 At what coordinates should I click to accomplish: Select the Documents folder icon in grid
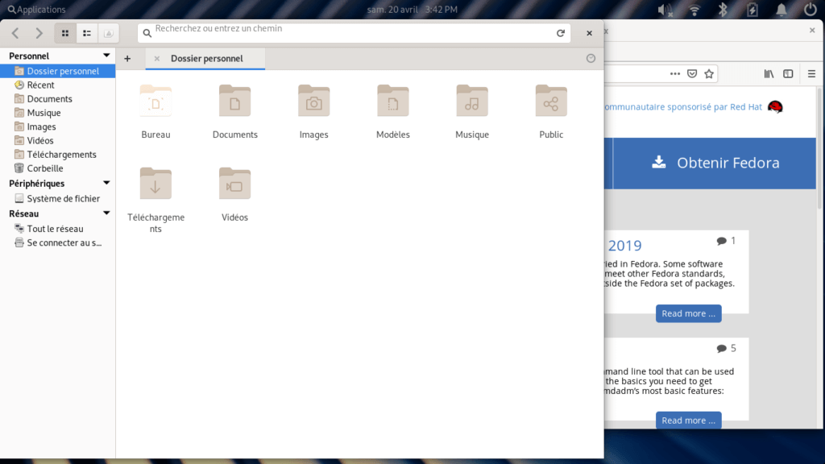coord(234,101)
